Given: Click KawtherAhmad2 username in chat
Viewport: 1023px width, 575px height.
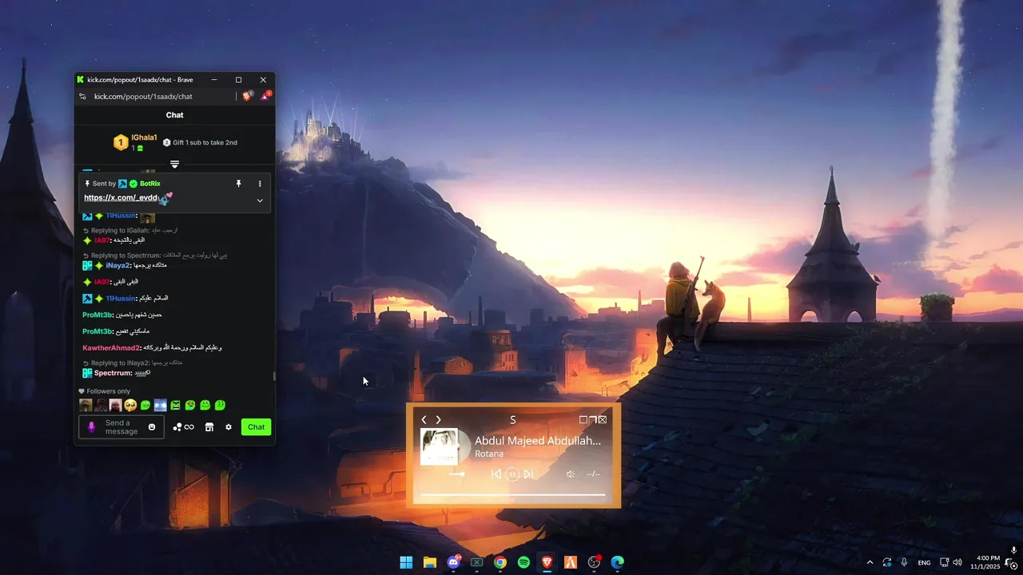Looking at the screenshot, I should (112, 348).
